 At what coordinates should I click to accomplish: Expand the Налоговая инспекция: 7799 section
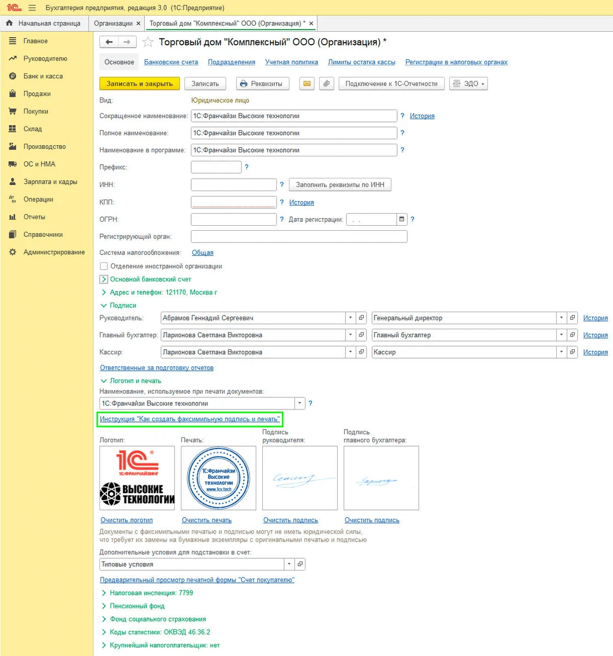[147, 593]
